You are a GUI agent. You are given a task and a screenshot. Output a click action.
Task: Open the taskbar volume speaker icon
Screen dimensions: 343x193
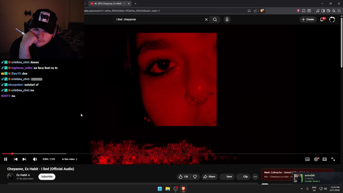[325, 189]
